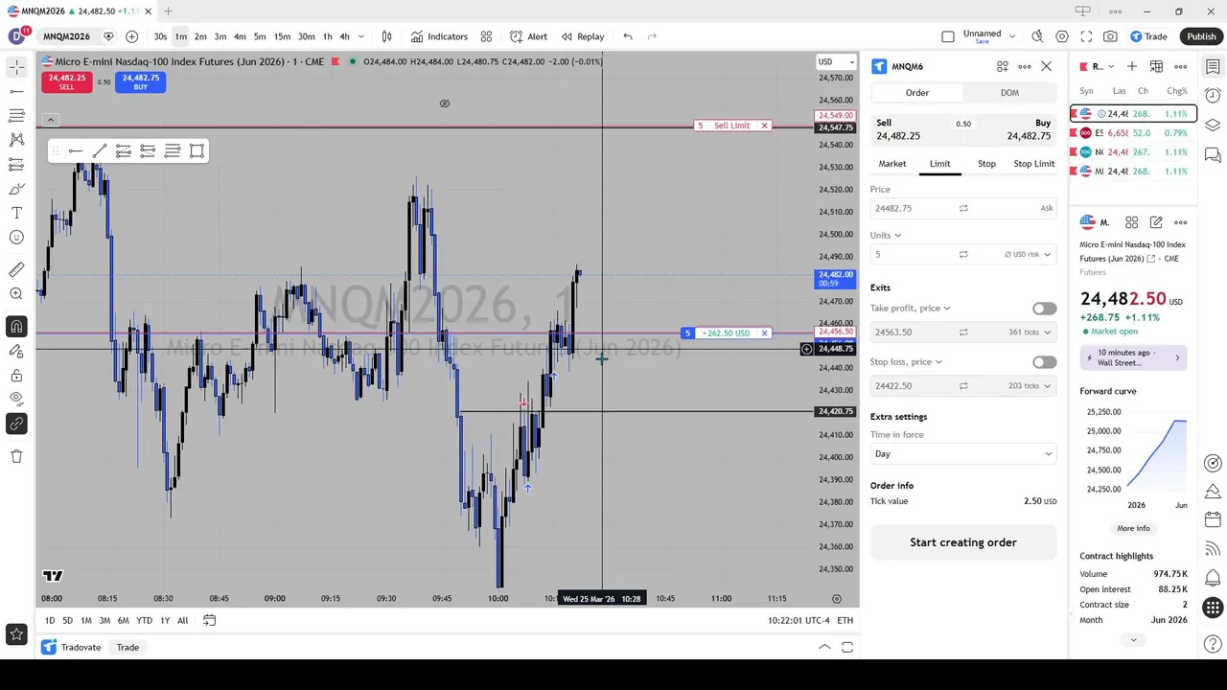Select the ruler measure tool
This screenshot has width=1227, height=690.
pos(16,270)
